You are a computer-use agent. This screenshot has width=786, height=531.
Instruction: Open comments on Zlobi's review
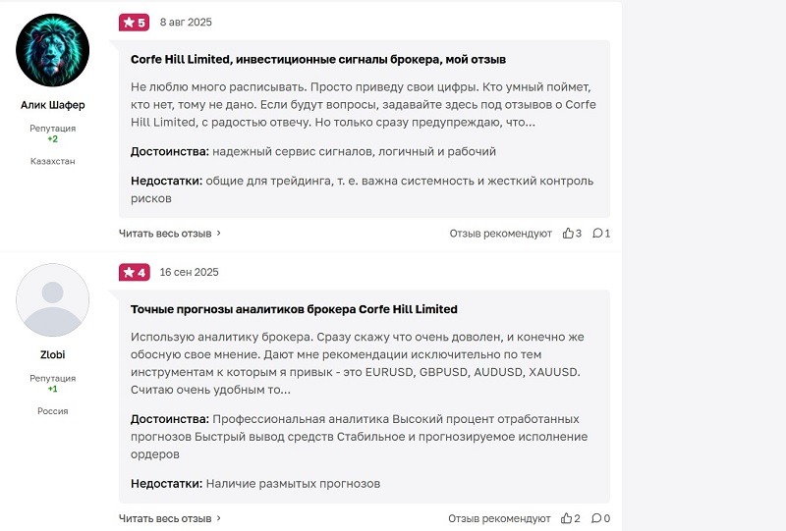tap(596, 518)
